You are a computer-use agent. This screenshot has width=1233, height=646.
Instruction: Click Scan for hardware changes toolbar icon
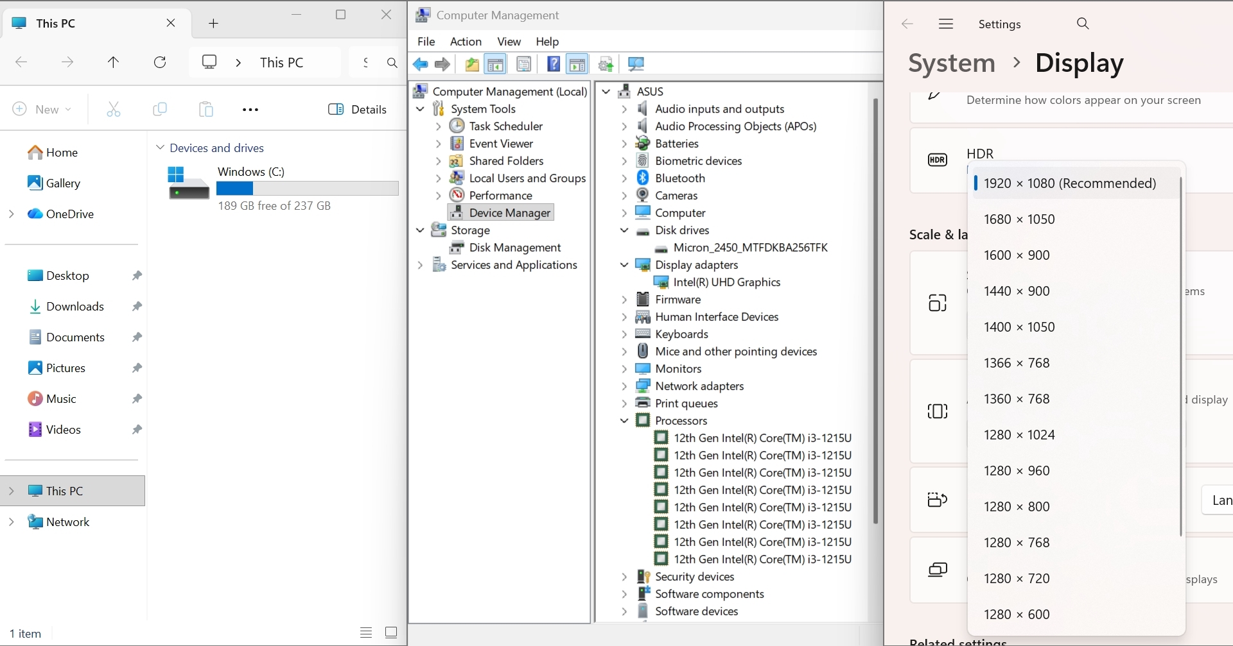coord(636,64)
